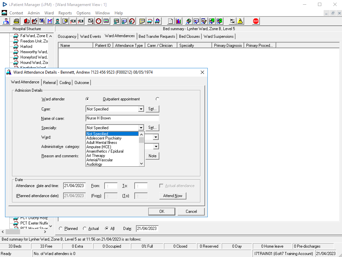342x257 pixels.
Task: Open the Occupancy tab
Action: pos(67,36)
